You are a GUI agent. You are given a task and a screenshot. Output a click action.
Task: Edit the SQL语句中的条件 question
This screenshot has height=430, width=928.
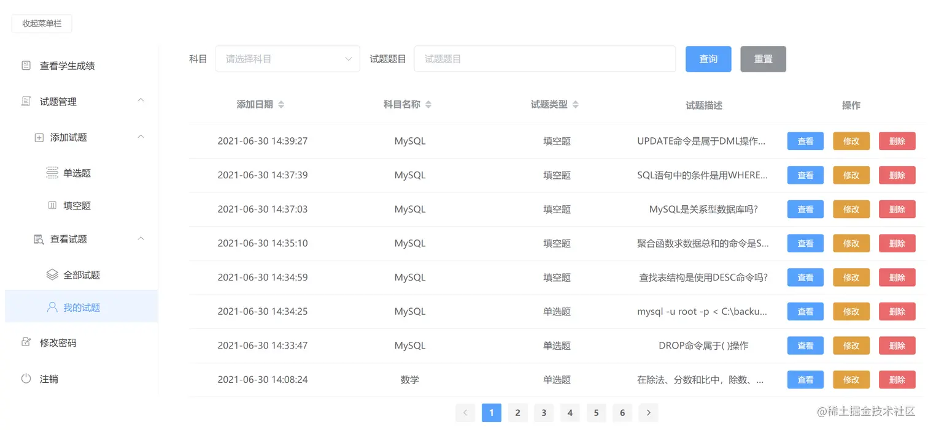pos(851,175)
